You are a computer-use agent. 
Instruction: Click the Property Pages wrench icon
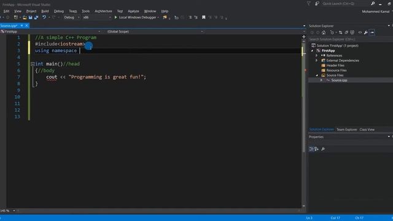(323, 149)
